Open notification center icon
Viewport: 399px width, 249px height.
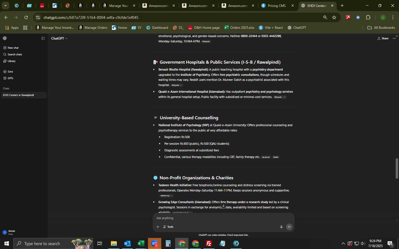point(391,244)
